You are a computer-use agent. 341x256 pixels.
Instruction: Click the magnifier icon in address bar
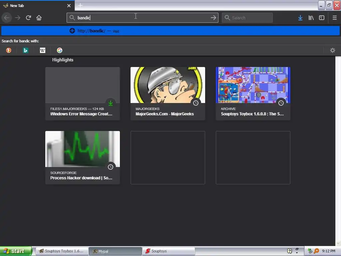(x=72, y=18)
